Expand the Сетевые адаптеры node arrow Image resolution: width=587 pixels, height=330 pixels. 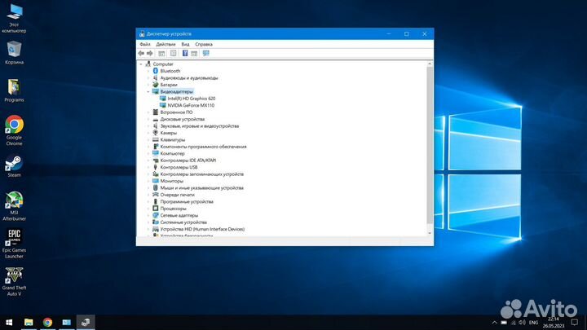(148, 215)
